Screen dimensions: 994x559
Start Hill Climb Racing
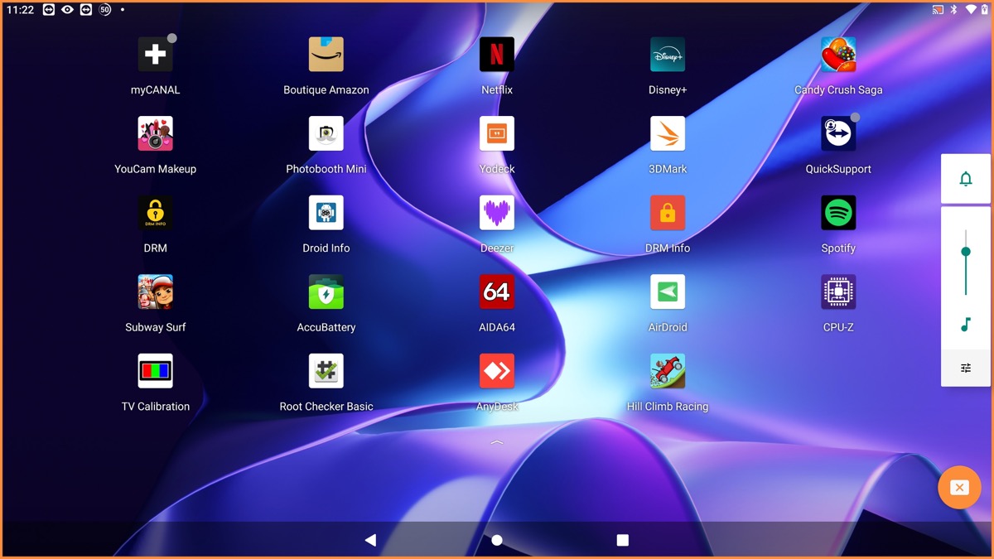click(x=668, y=371)
